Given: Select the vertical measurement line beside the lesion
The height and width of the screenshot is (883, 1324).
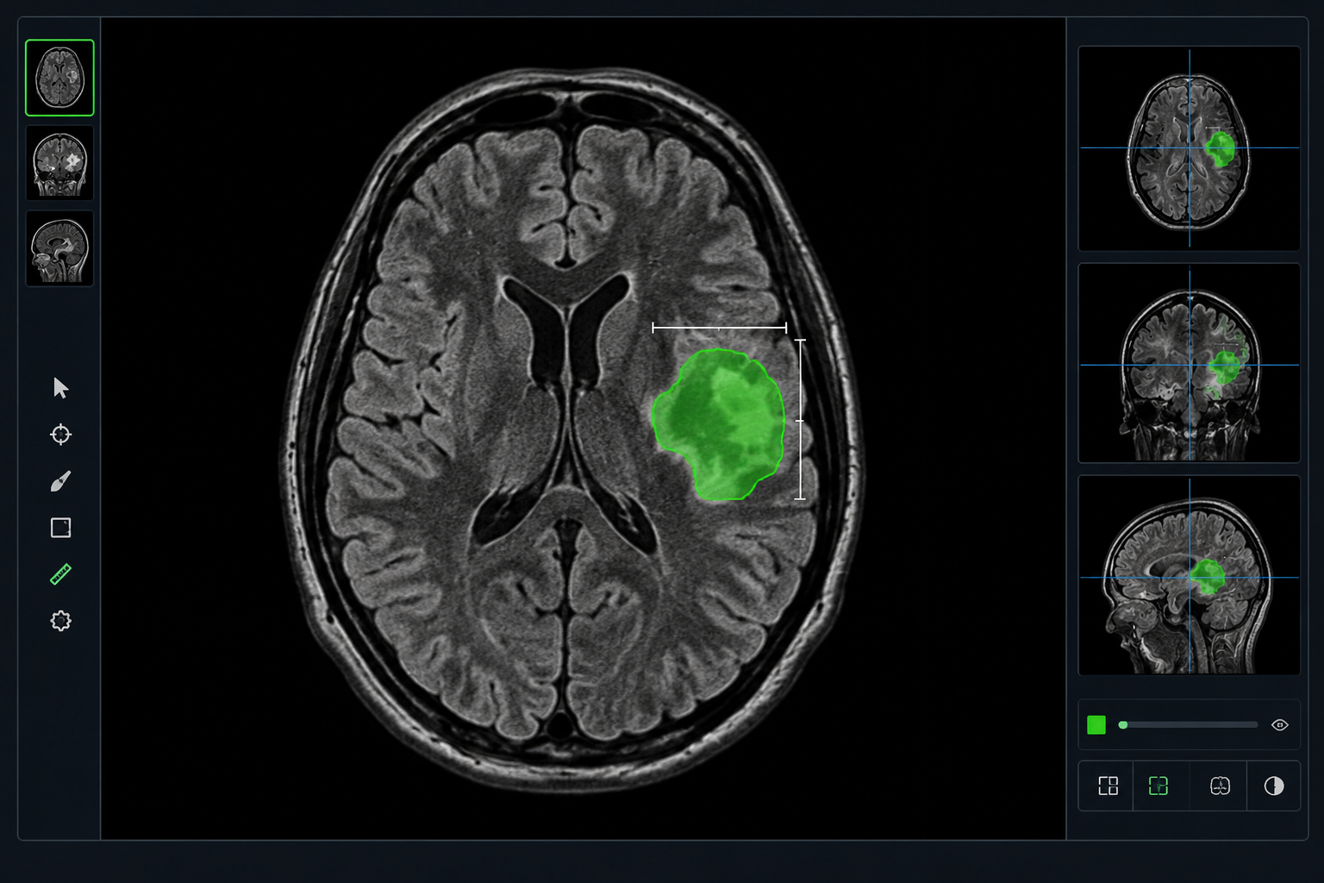Looking at the screenshot, I should point(800,419).
